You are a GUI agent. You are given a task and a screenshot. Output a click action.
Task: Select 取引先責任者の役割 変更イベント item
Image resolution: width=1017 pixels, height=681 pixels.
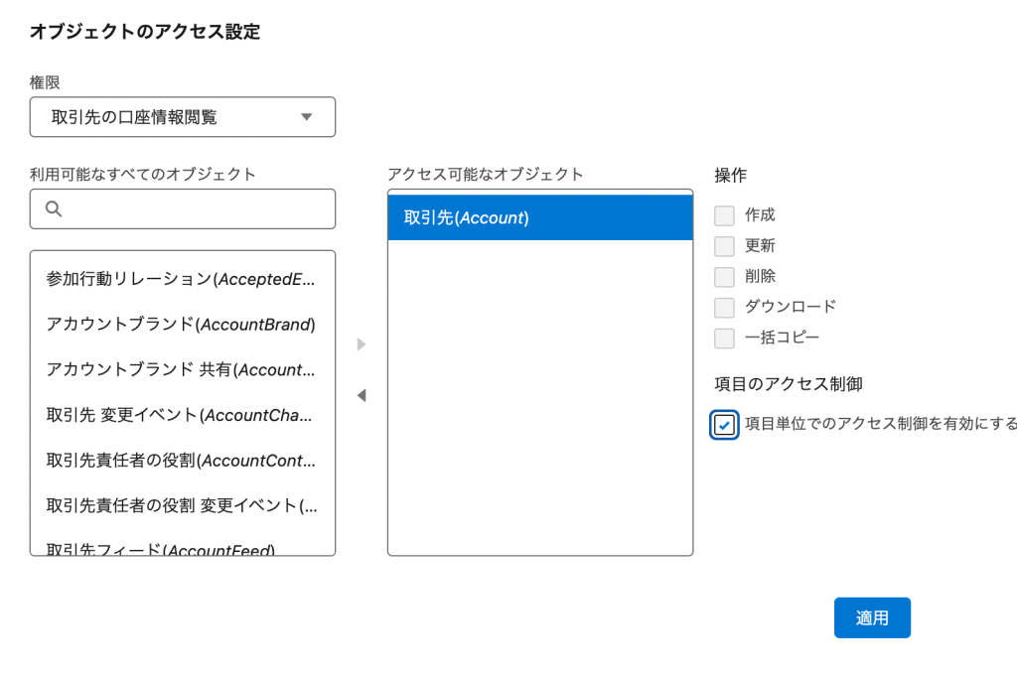(183, 506)
